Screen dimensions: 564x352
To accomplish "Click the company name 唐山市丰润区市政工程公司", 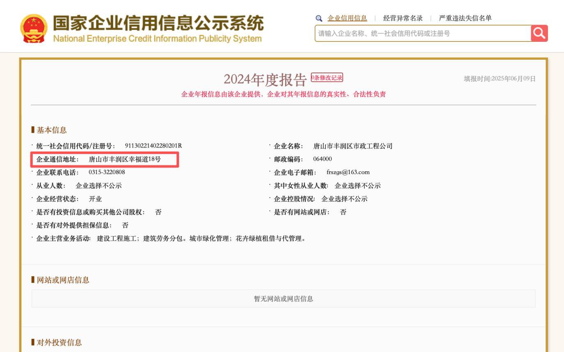I will (x=353, y=146).
